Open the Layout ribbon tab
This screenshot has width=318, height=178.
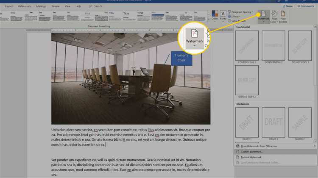click(9, 6)
